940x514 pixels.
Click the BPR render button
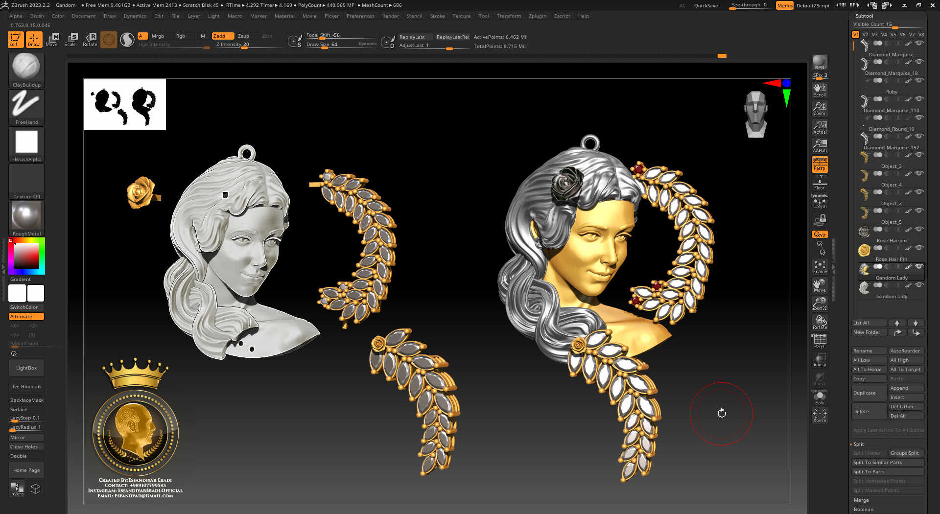(820, 63)
